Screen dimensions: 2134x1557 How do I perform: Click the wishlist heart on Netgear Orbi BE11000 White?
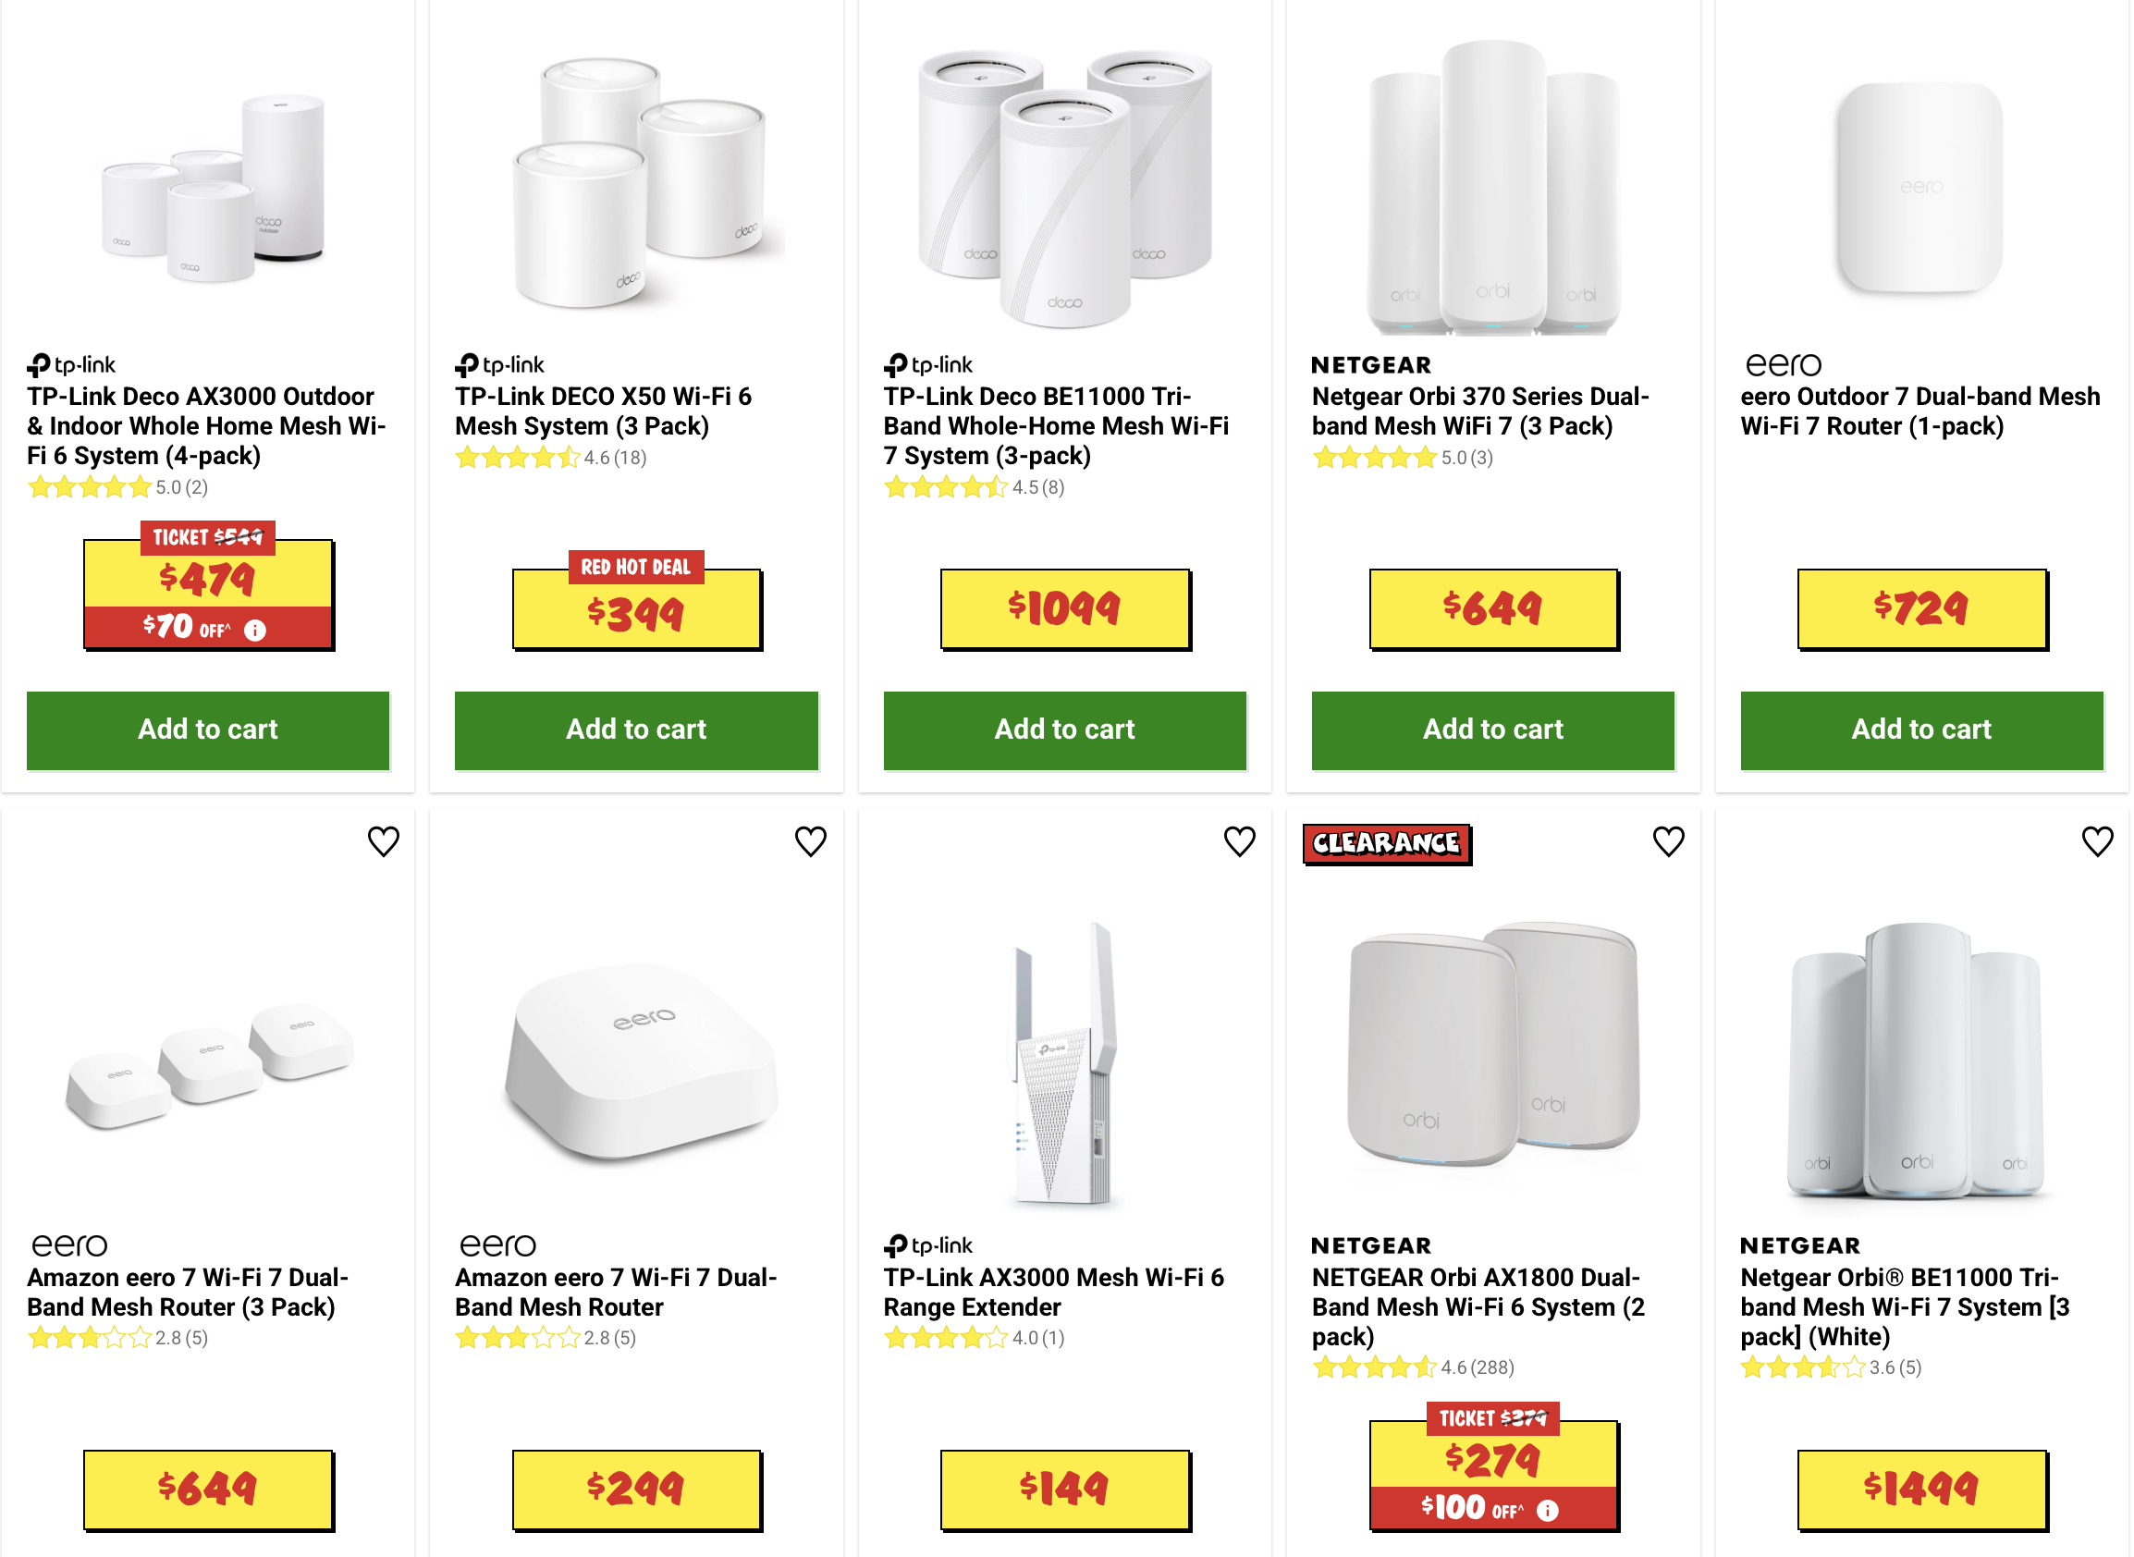[2097, 841]
